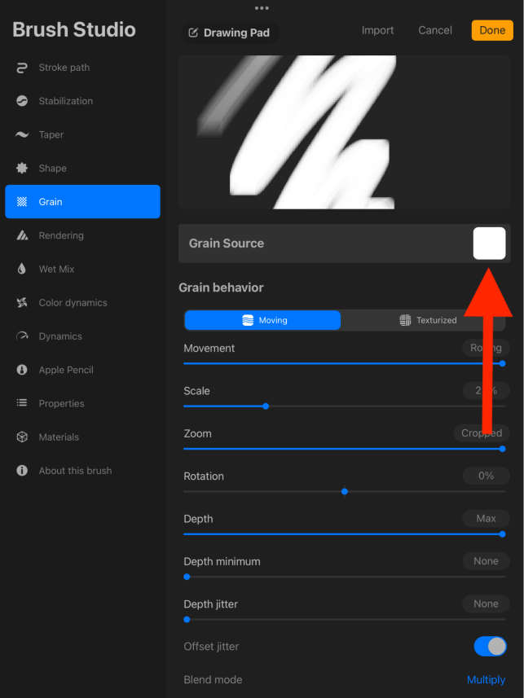Tap the Movement Rolling value field
The image size is (524, 698).
point(486,348)
